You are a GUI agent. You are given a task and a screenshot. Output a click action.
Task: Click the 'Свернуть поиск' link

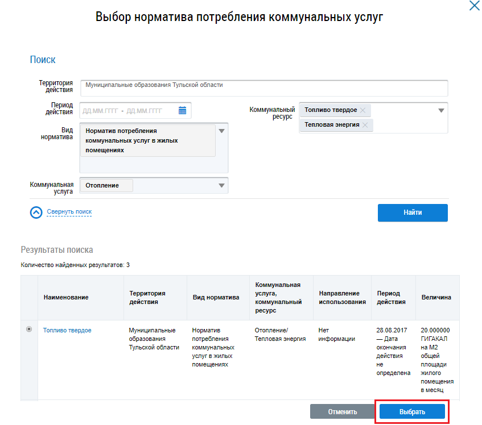(69, 212)
